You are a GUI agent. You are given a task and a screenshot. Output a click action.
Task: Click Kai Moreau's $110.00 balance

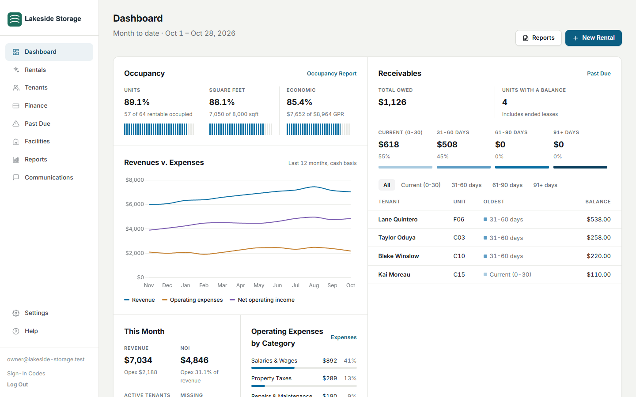[598, 274]
